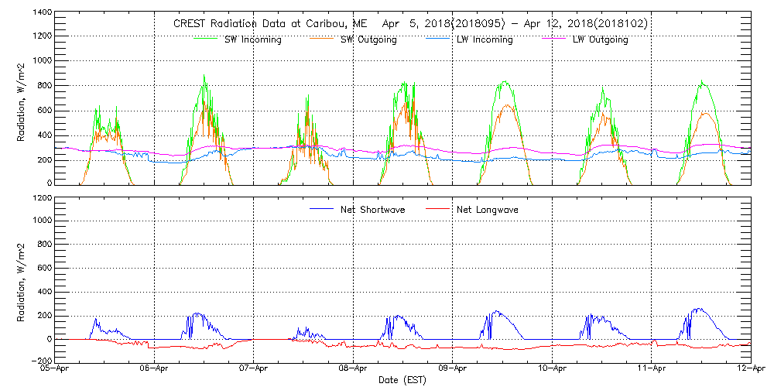Select the 09-Apr date on axis
The height and width of the screenshot is (387, 774).
[x=453, y=369]
